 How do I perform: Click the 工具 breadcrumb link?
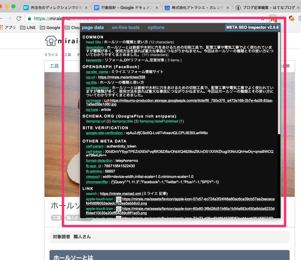coord(68,55)
